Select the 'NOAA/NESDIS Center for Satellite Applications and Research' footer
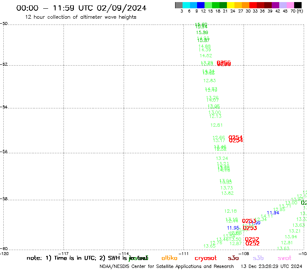Screen dimensions: 307x270 pyautogui.click(x=167, y=267)
